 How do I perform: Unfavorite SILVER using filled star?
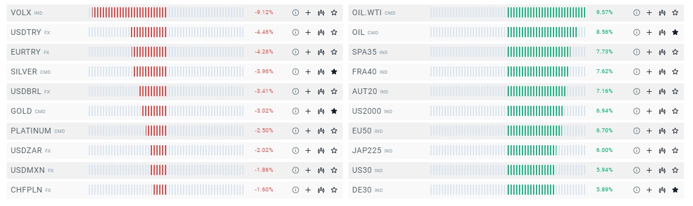click(334, 71)
